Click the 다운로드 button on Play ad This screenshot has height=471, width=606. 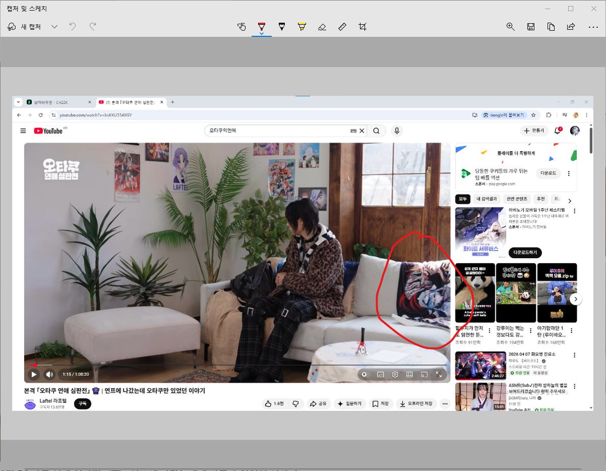pyautogui.click(x=548, y=173)
